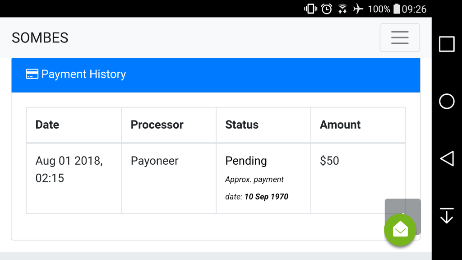Tap the Android home circle icon
Image resolution: width=462 pixels, height=260 pixels.
pos(447,102)
